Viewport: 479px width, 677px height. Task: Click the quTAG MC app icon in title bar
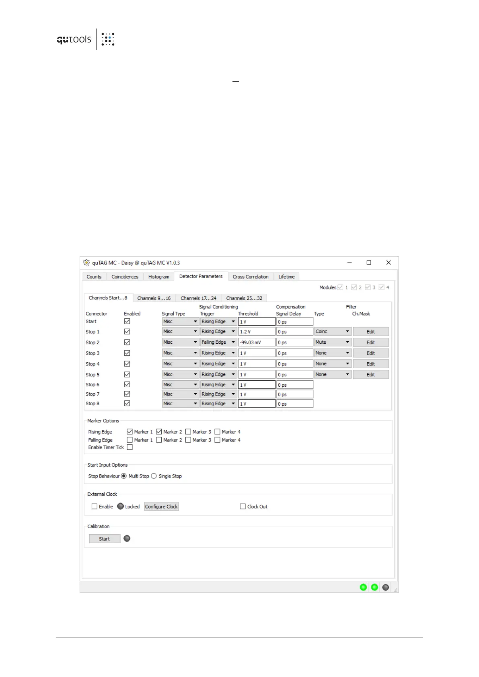tap(86, 263)
